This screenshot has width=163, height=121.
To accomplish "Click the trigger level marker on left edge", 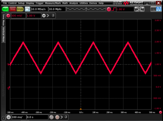I will pos(9,64).
